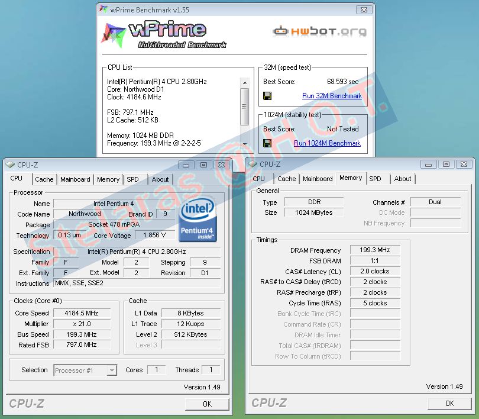Click the Rated FSB value 797.0 MHz
The width and height of the screenshot is (479, 419).
[82, 345]
